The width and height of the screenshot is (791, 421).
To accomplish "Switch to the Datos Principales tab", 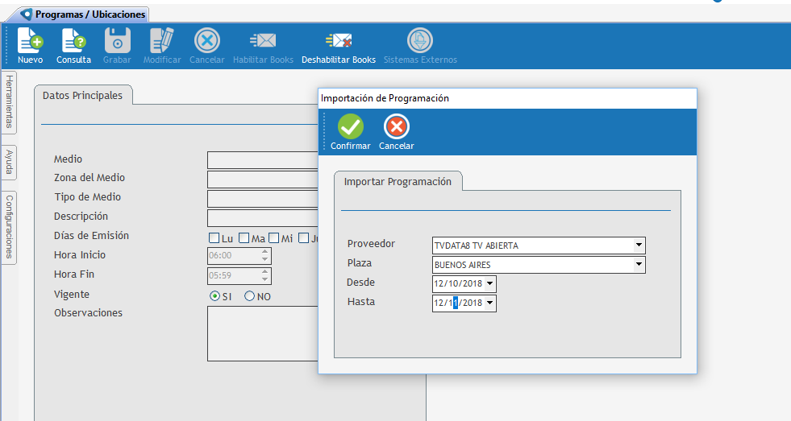I will pos(82,96).
